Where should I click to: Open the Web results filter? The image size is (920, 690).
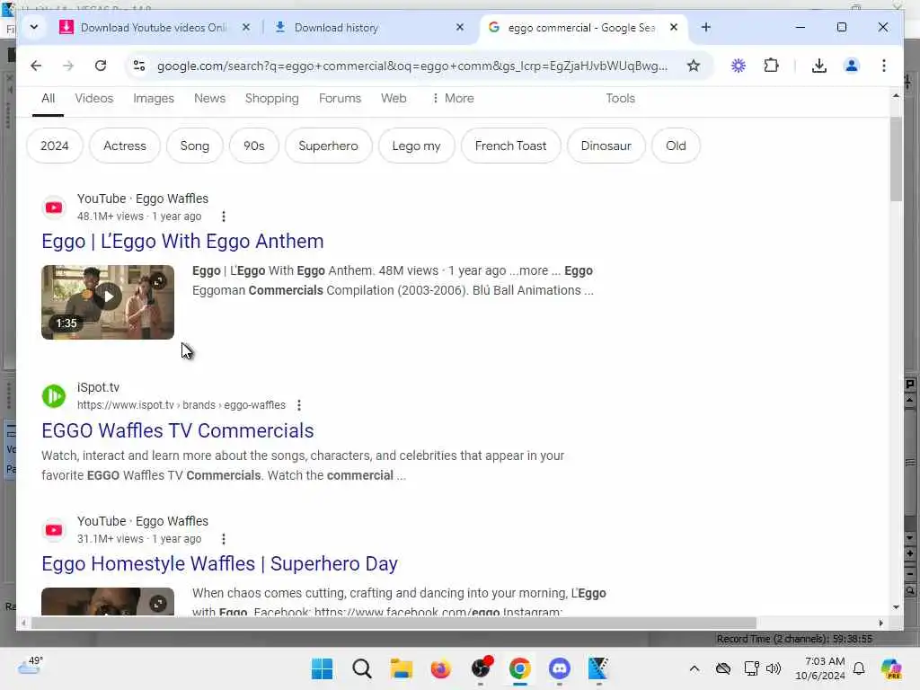point(394,99)
